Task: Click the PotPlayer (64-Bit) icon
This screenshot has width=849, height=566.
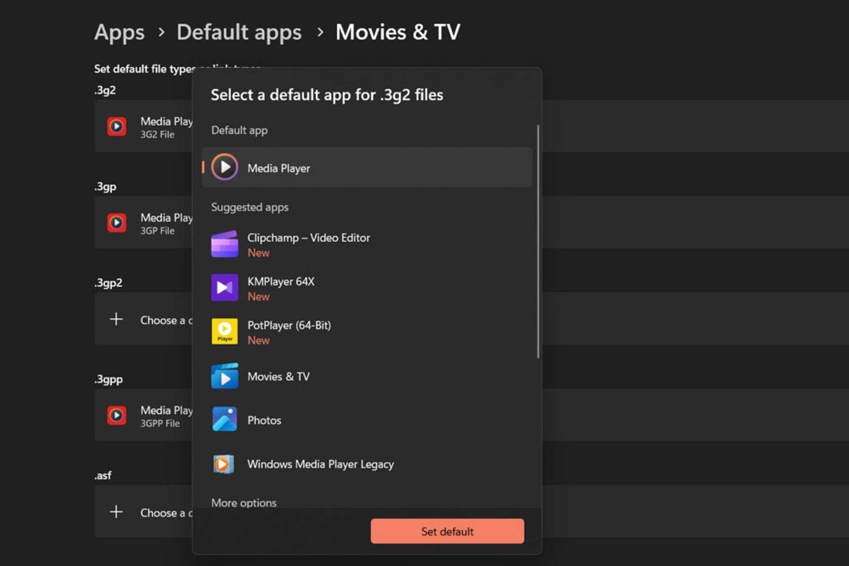Action: click(x=225, y=331)
